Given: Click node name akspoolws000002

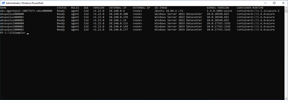Looking at the screenshot, I should point(12,20).
